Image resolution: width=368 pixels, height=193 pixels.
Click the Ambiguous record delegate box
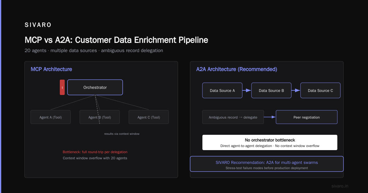click(233, 117)
